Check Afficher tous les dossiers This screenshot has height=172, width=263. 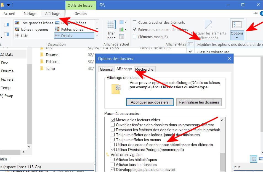click(113, 165)
